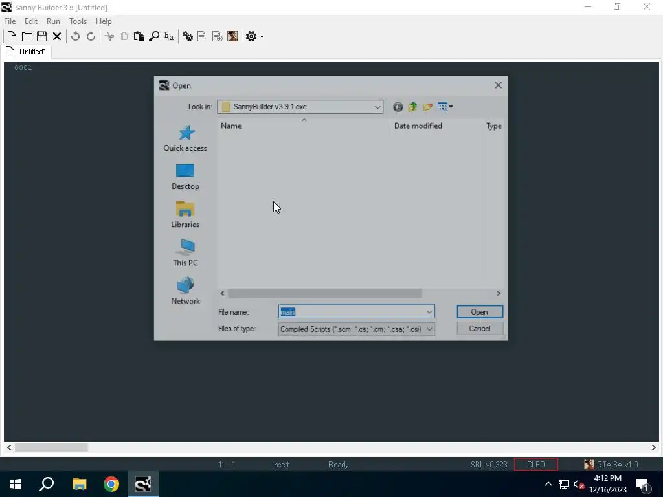Screen dimensions: 663x497
Task: Click the file list horizontal scrollbar thumb
Action: tap(325, 293)
